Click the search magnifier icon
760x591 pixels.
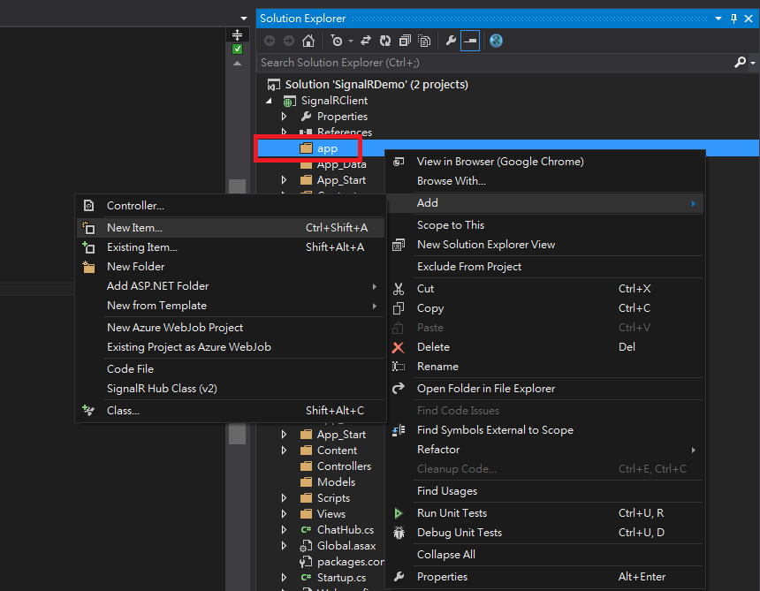coord(740,63)
